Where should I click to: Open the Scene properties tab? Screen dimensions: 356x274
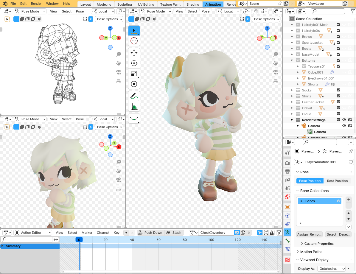coord(287,188)
